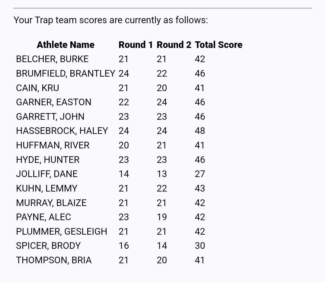Viewport: 326px width, 282px height.
Task: Select GARNER, EASTON athlete name
Action: 54,102
